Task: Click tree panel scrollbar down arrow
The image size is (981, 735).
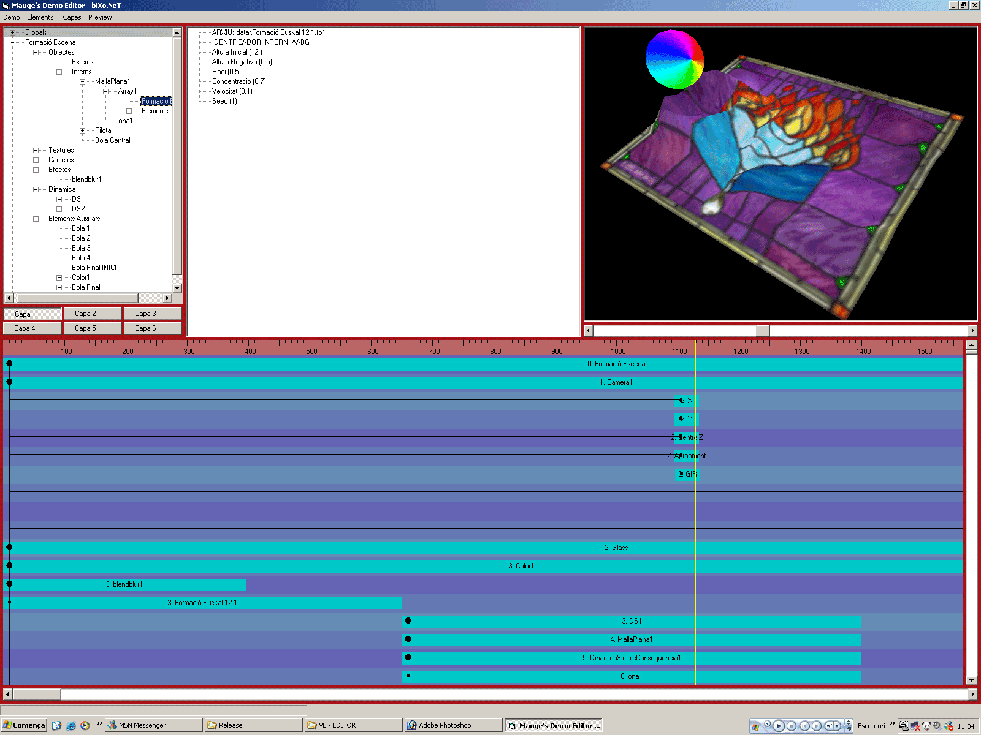Action: point(177,288)
